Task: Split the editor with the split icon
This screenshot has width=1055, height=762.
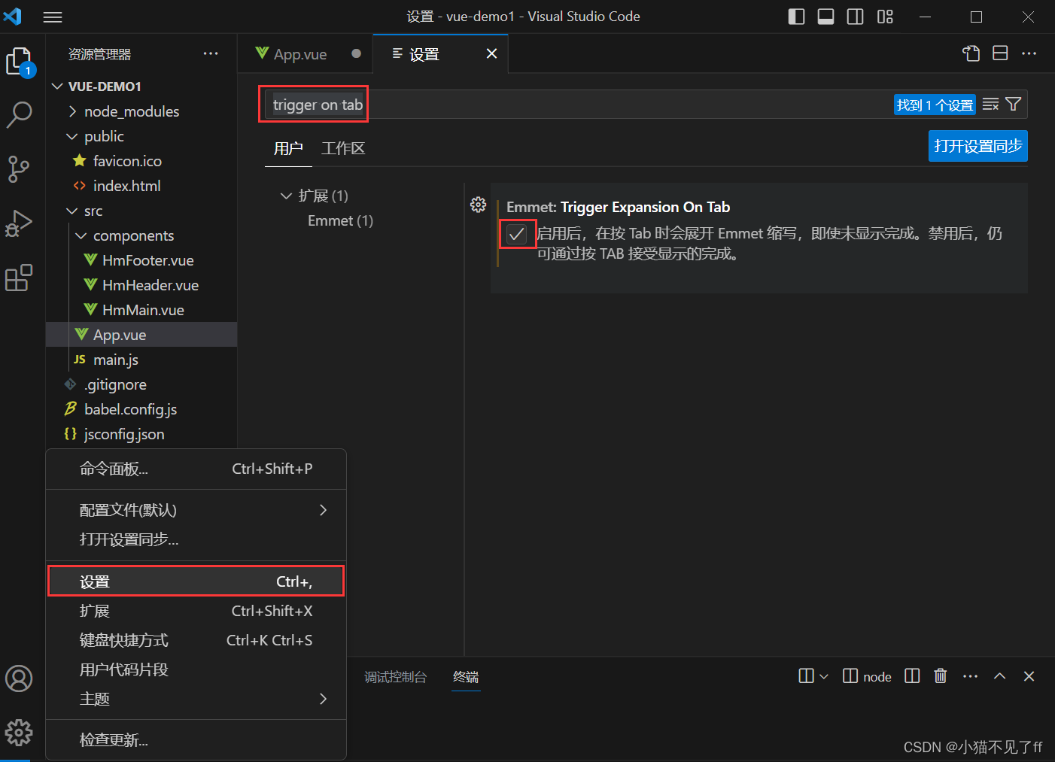Action: coord(1000,53)
